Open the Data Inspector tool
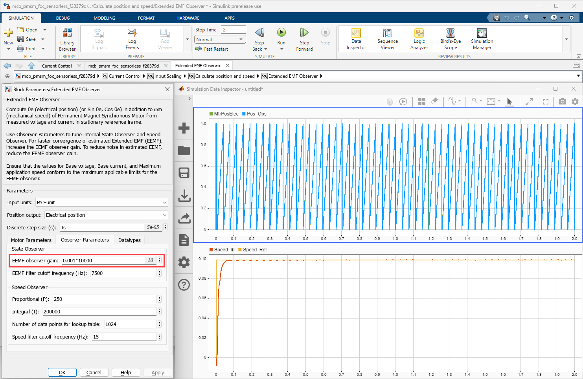The height and width of the screenshot is (379, 583). coord(356,38)
